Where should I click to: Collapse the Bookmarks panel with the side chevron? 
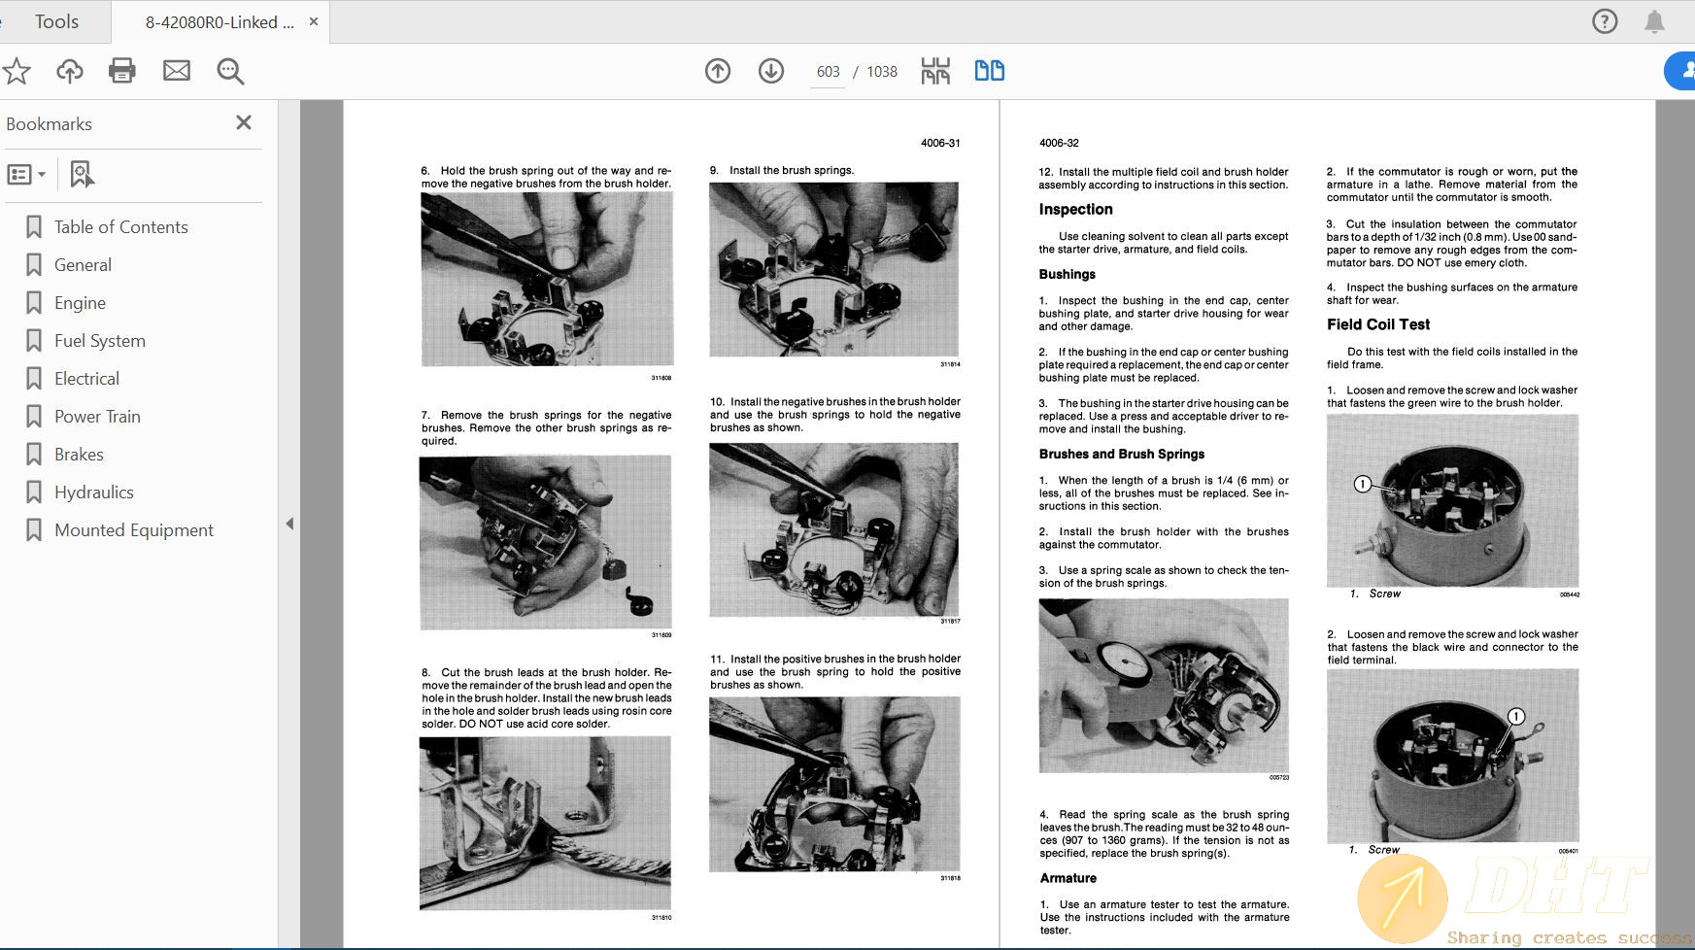[289, 523]
